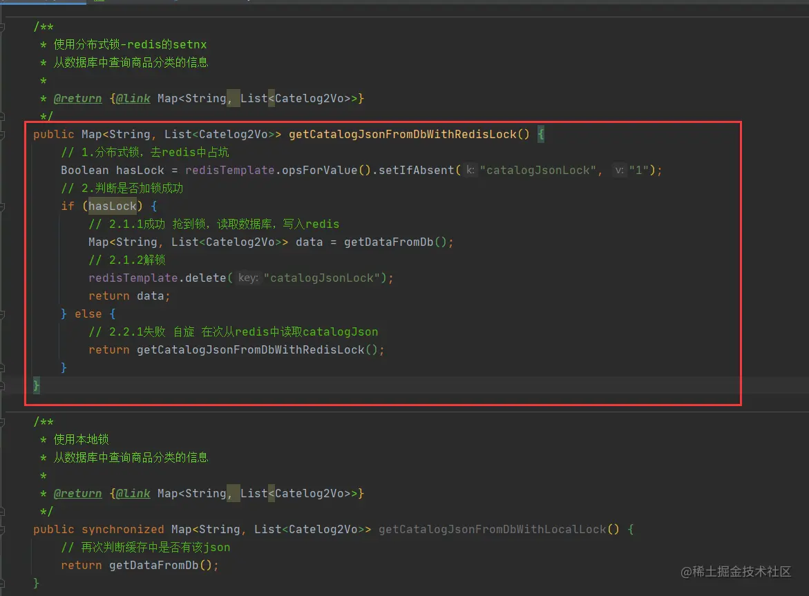The height and width of the screenshot is (596, 809).
Task: Click @return tag in the 使用分布式锁 Javadoc
Action: tap(78, 99)
